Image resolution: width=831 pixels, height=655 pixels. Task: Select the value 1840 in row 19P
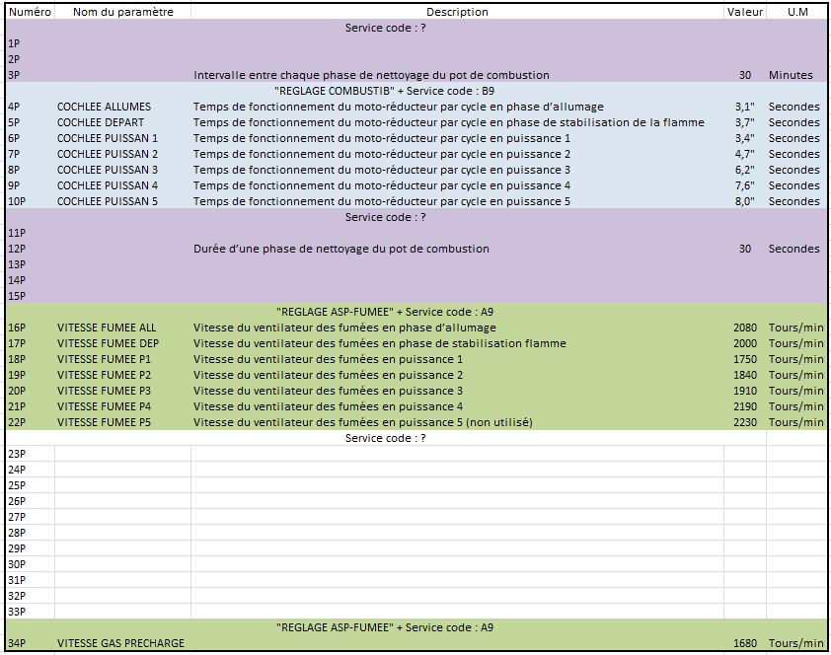(744, 375)
